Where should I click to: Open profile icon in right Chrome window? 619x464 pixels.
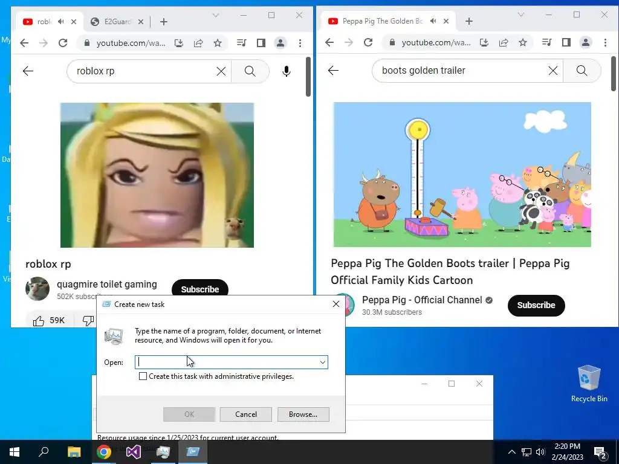coord(585,42)
